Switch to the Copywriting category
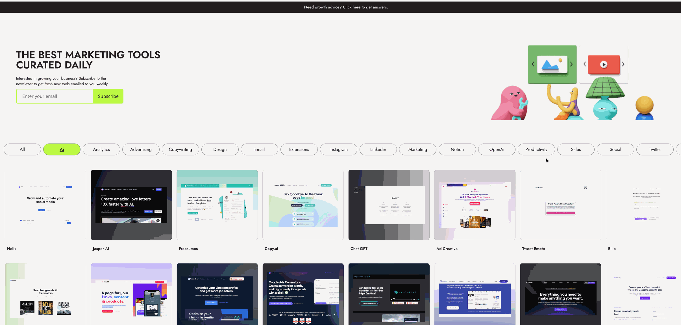This screenshot has height=325, width=681. [x=180, y=150]
